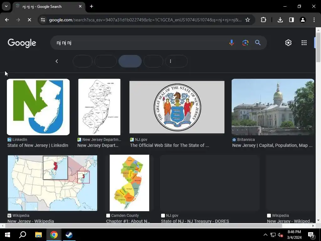Open the More filters three-dot chip
The height and width of the screenshot is (241, 321).
[x=176, y=61]
